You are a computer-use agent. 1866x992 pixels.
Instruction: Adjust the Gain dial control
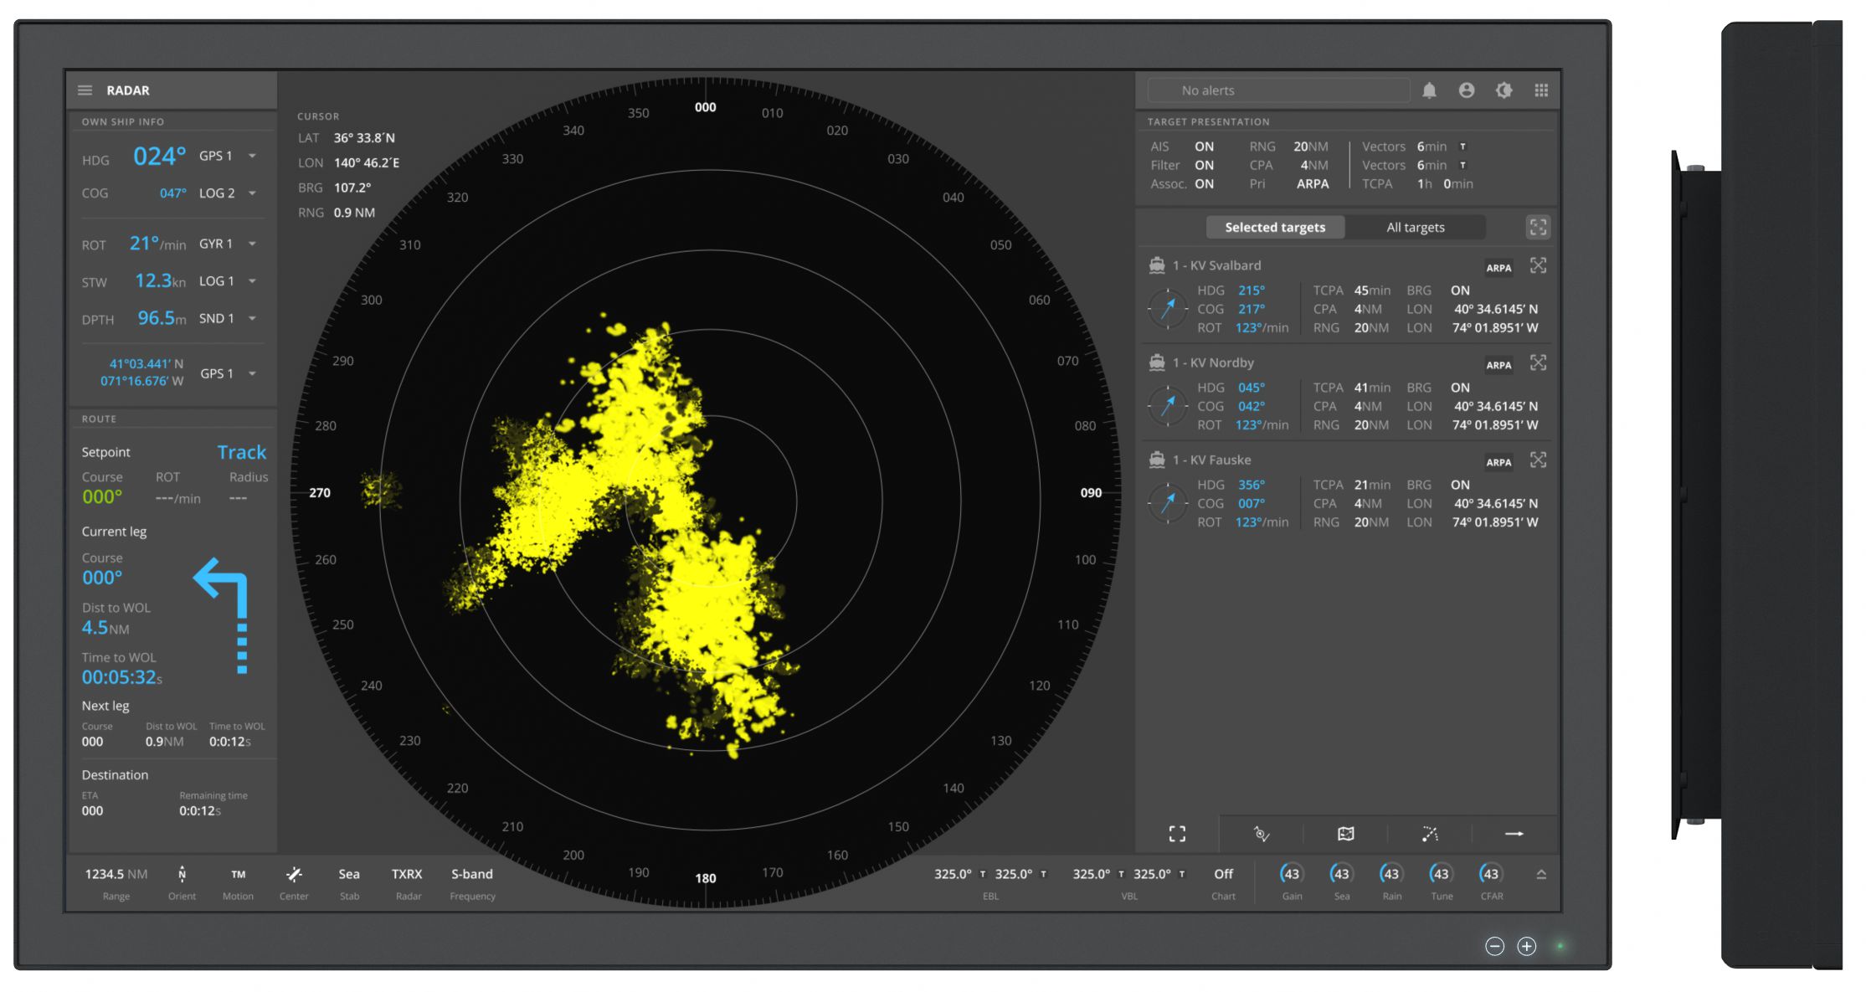pos(1292,875)
